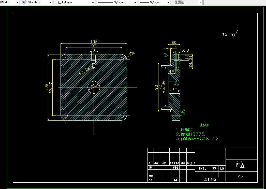Click the corner hole labeled φ6
This screenshot has height=189, width=266.
coord(122,59)
